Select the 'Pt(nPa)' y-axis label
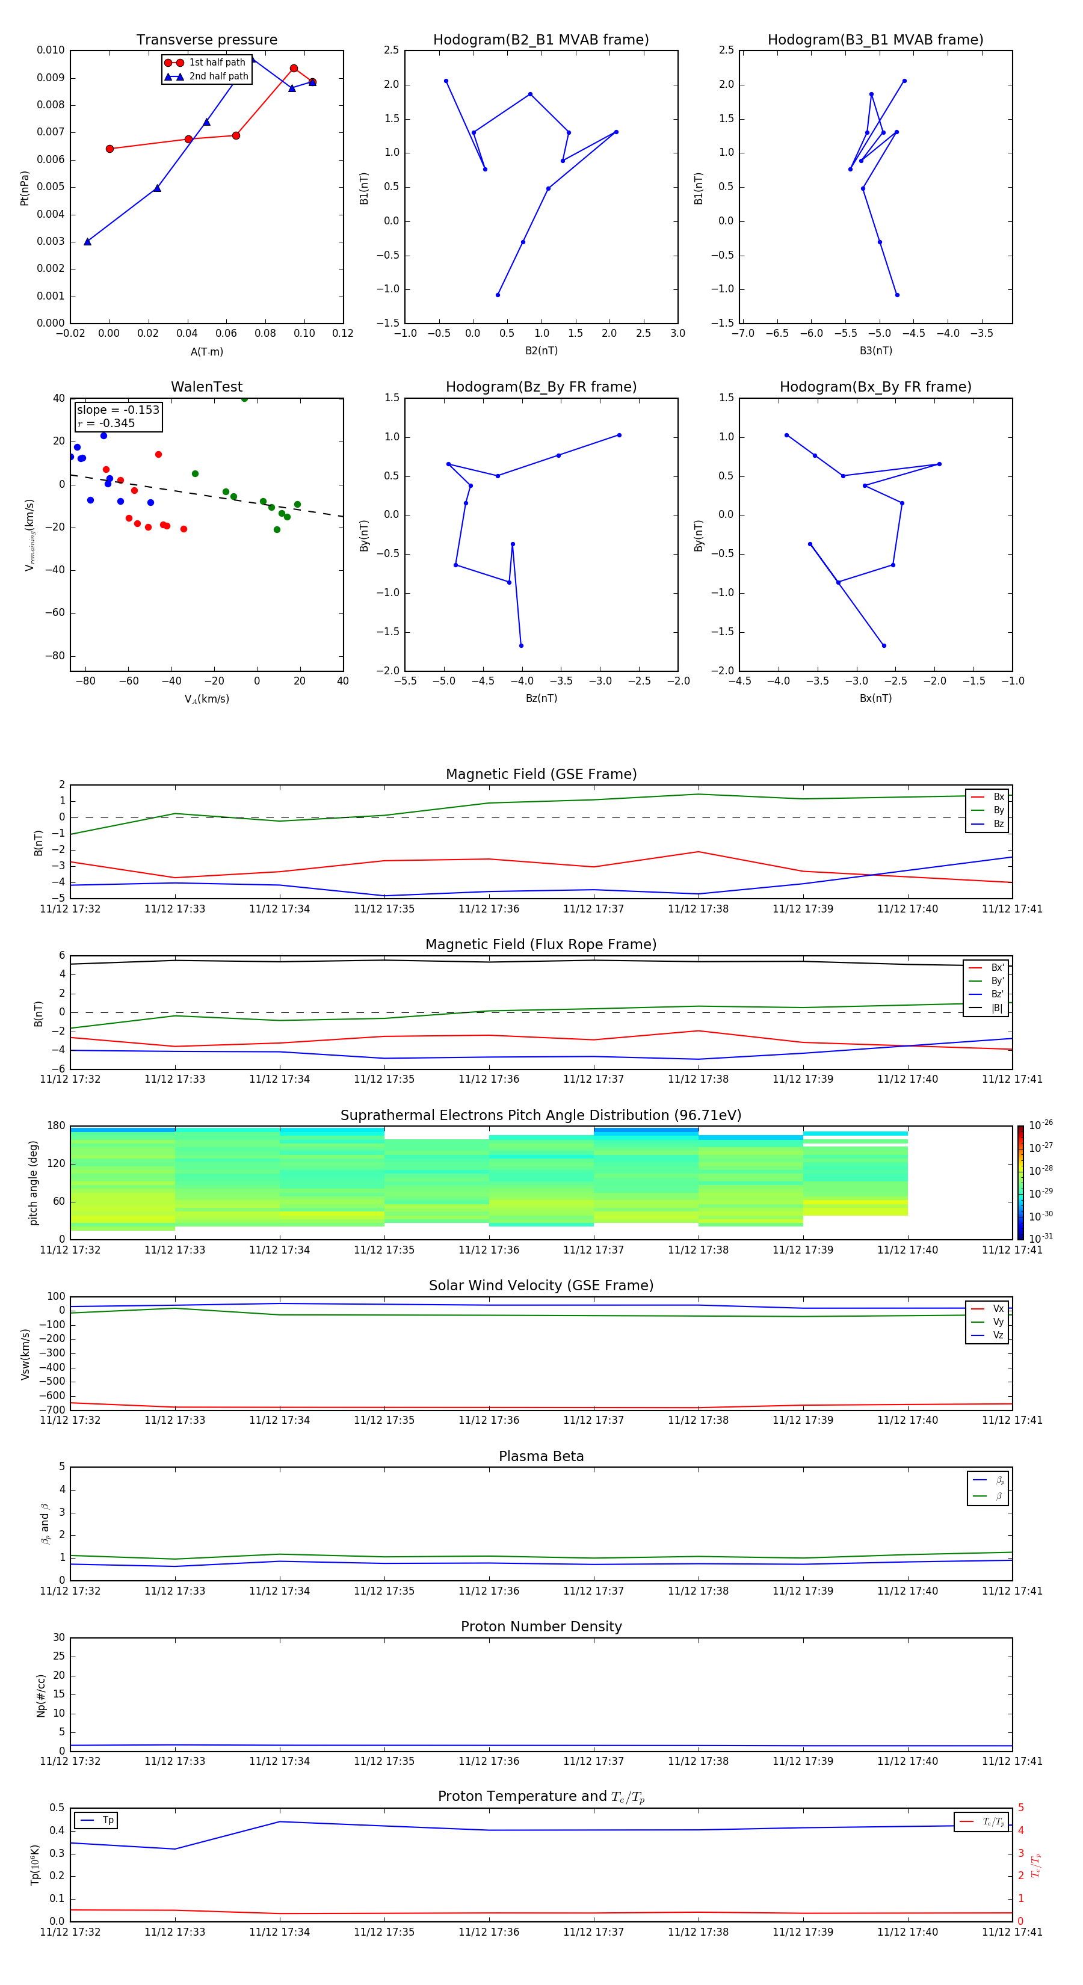The image size is (1083, 1985). click(x=25, y=188)
